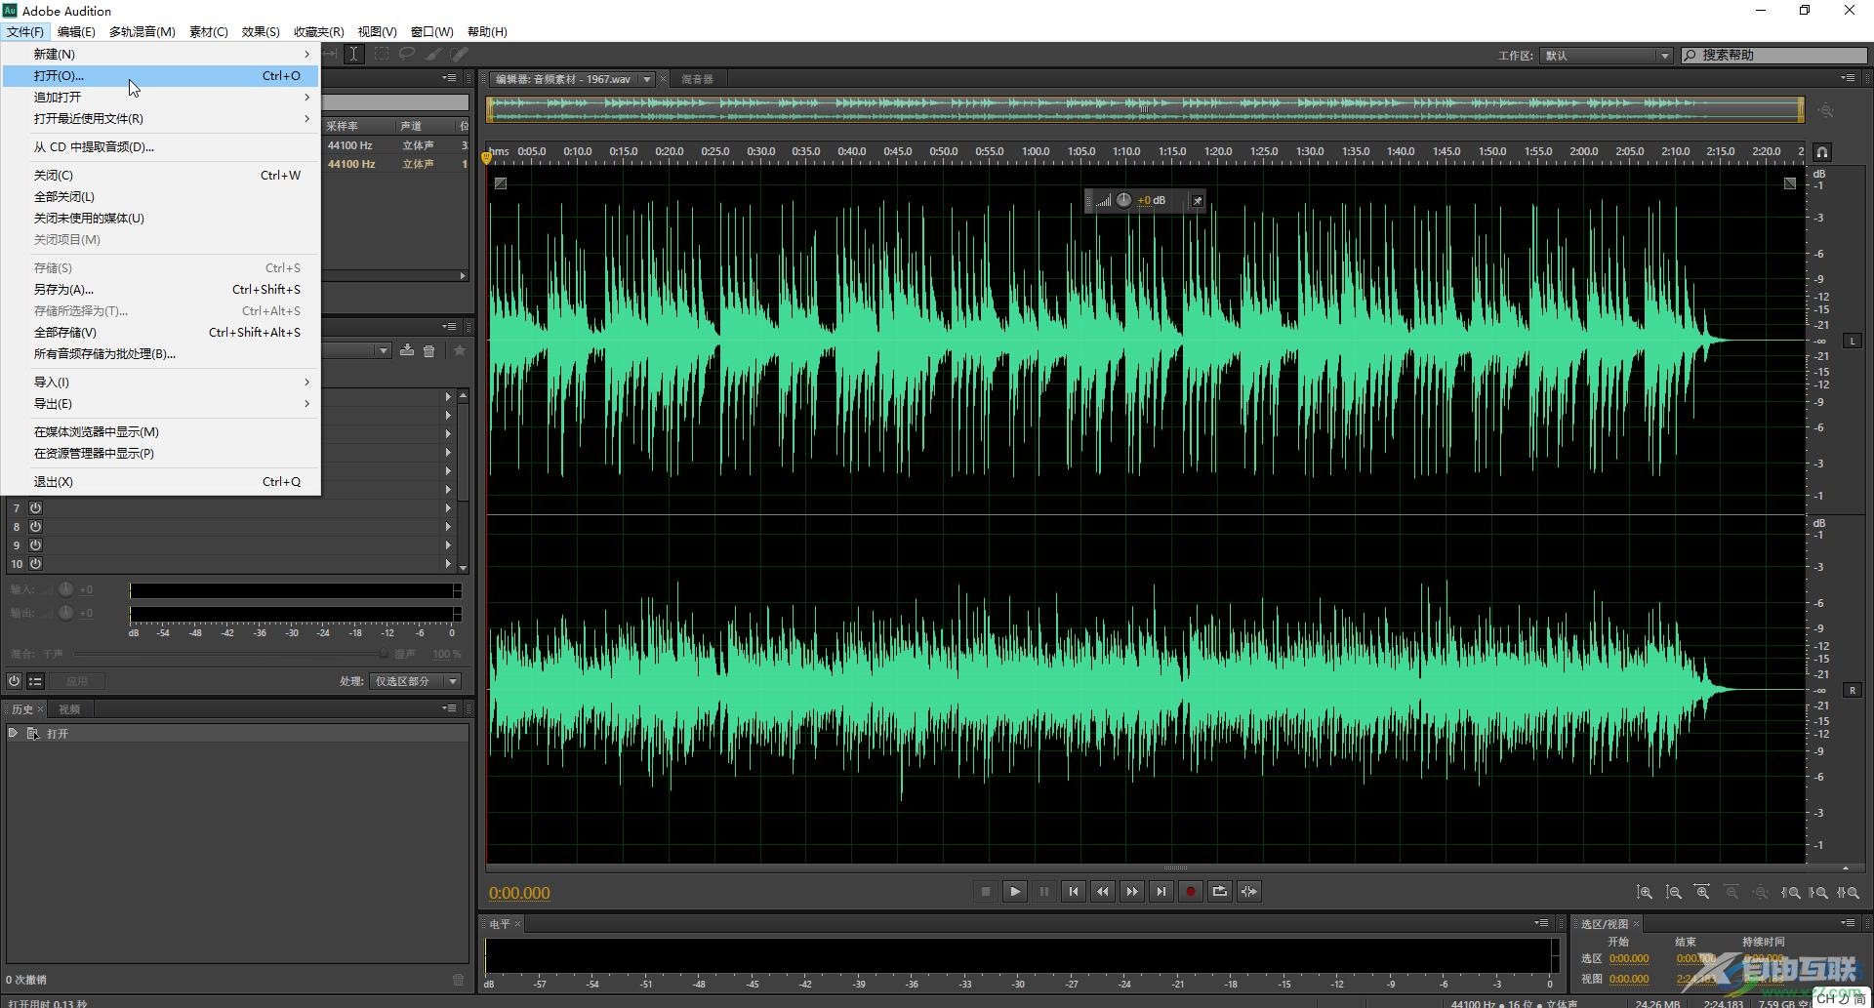Choose 打开(O)... in File menu

pyautogui.click(x=162, y=75)
